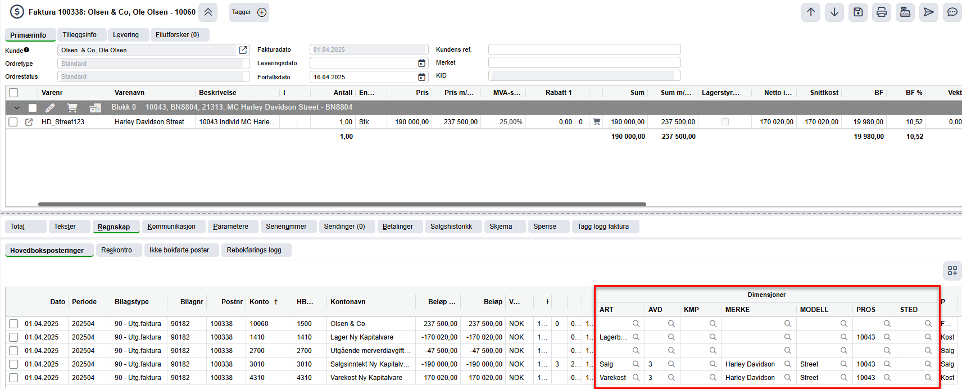Screen dimensions: 962x389
Task: Open customer card link in Kunde field
Action: (x=243, y=50)
